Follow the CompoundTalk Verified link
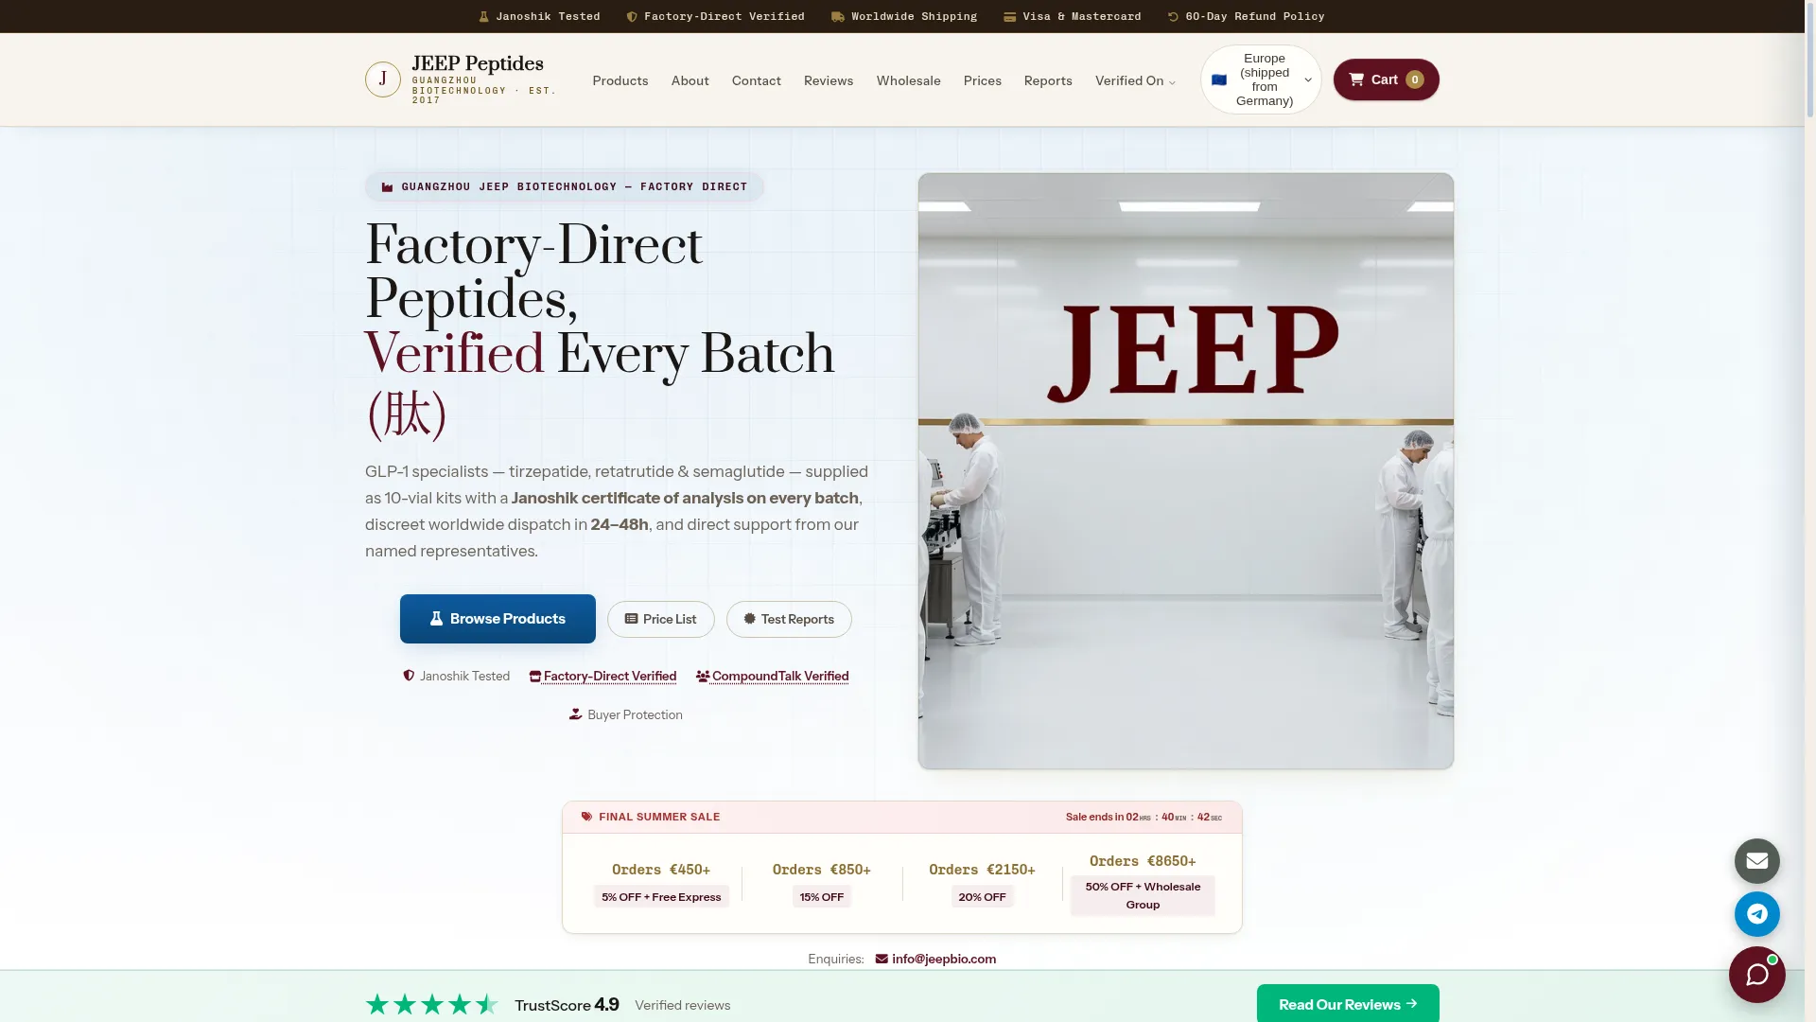 point(773,676)
